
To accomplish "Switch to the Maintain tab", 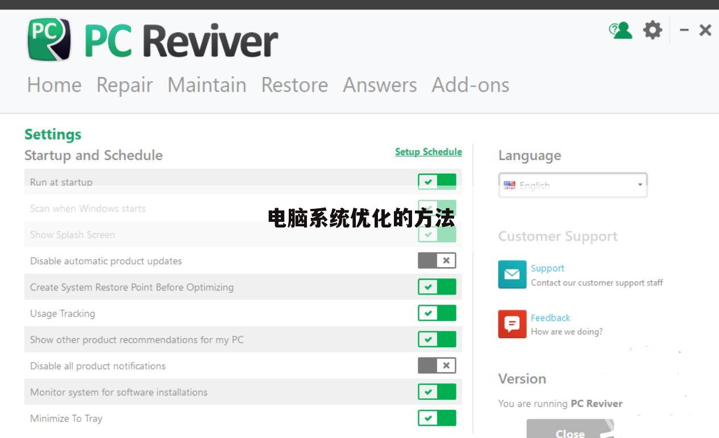I will pos(207,85).
